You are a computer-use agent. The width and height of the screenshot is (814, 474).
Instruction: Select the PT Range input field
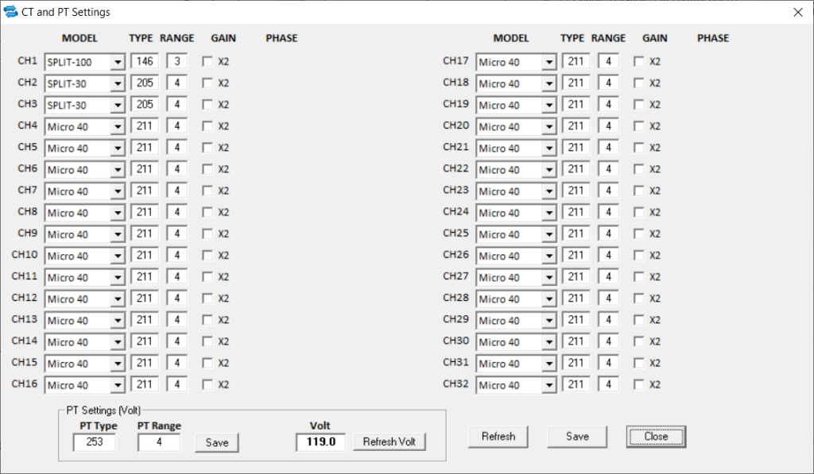pyautogui.click(x=159, y=442)
